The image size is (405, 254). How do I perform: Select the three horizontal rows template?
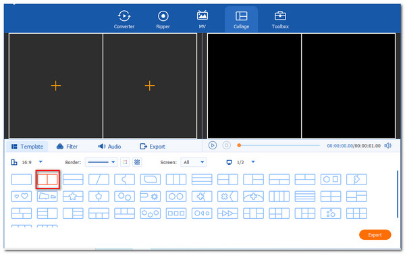click(202, 179)
